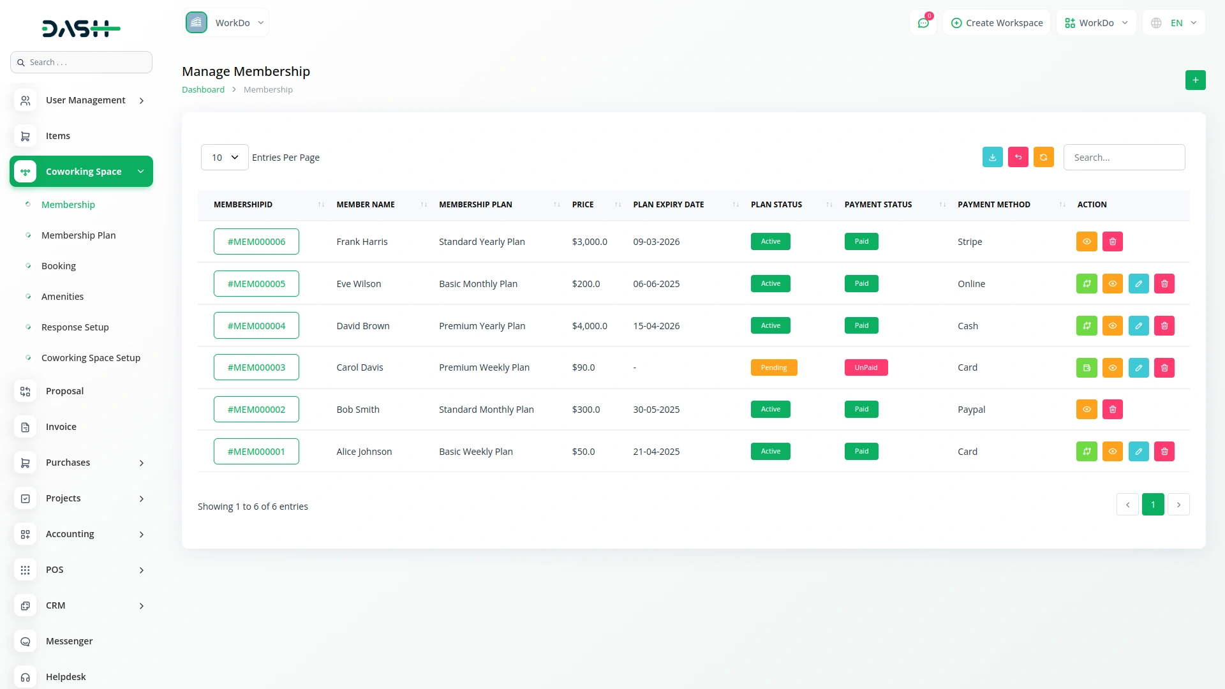The image size is (1225, 689).
Task: View Frank Harris membership via eye icon
Action: click(x=1087, y=242)
